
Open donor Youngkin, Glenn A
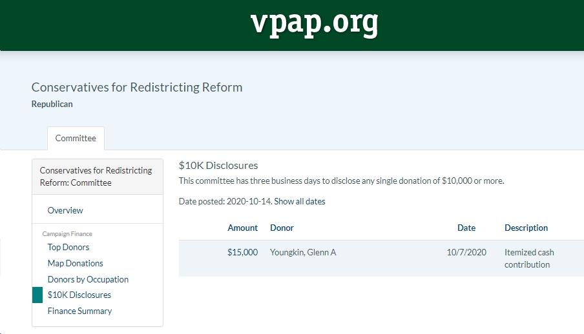pos(303,252)
